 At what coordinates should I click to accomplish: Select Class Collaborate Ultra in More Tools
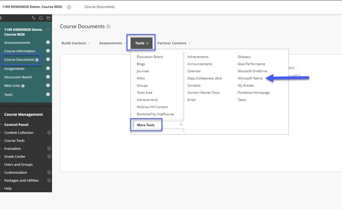coord(204,78)
